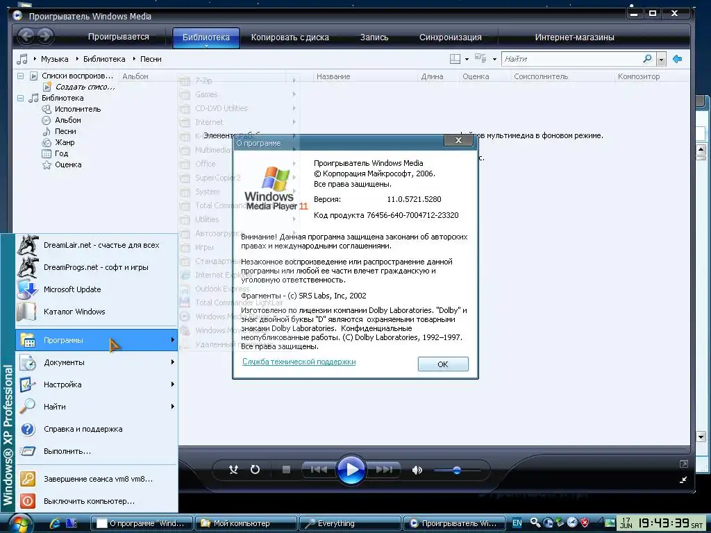Image resolution: width=711 pixels, height=533 pixels.
Task: Open the search options dropdown arrow
Action: point(661,60)
